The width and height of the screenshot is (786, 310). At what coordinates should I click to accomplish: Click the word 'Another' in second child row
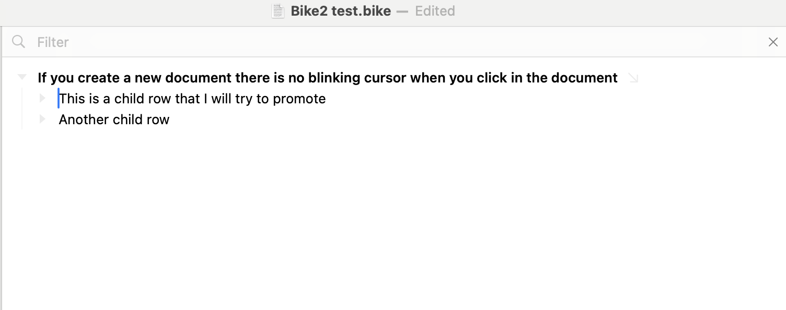[83, 120]
